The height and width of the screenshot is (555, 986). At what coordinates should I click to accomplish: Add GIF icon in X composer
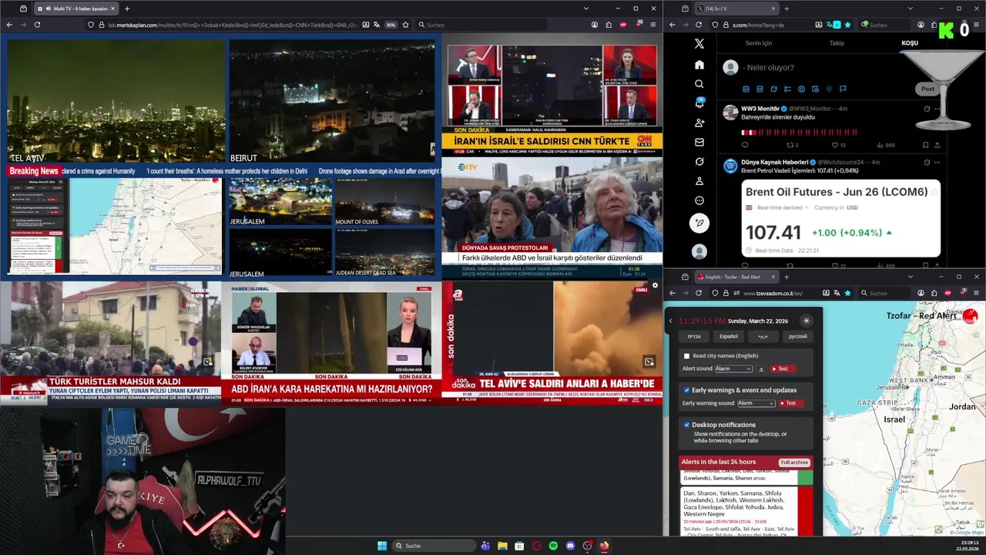[760, 89]
